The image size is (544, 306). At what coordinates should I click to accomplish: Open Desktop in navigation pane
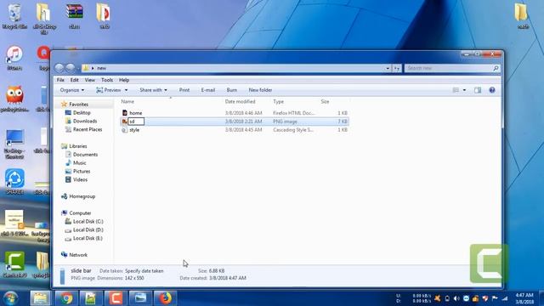pos(82,113)
